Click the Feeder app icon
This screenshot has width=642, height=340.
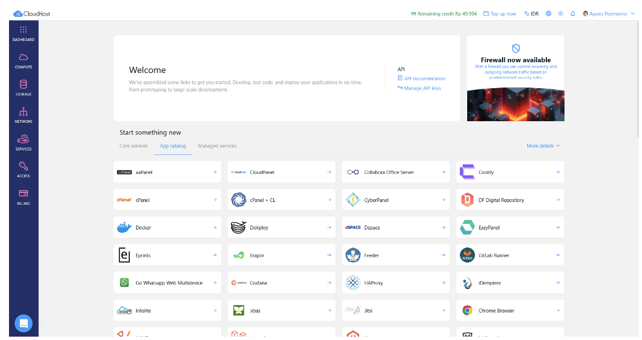tap(352, 255)
